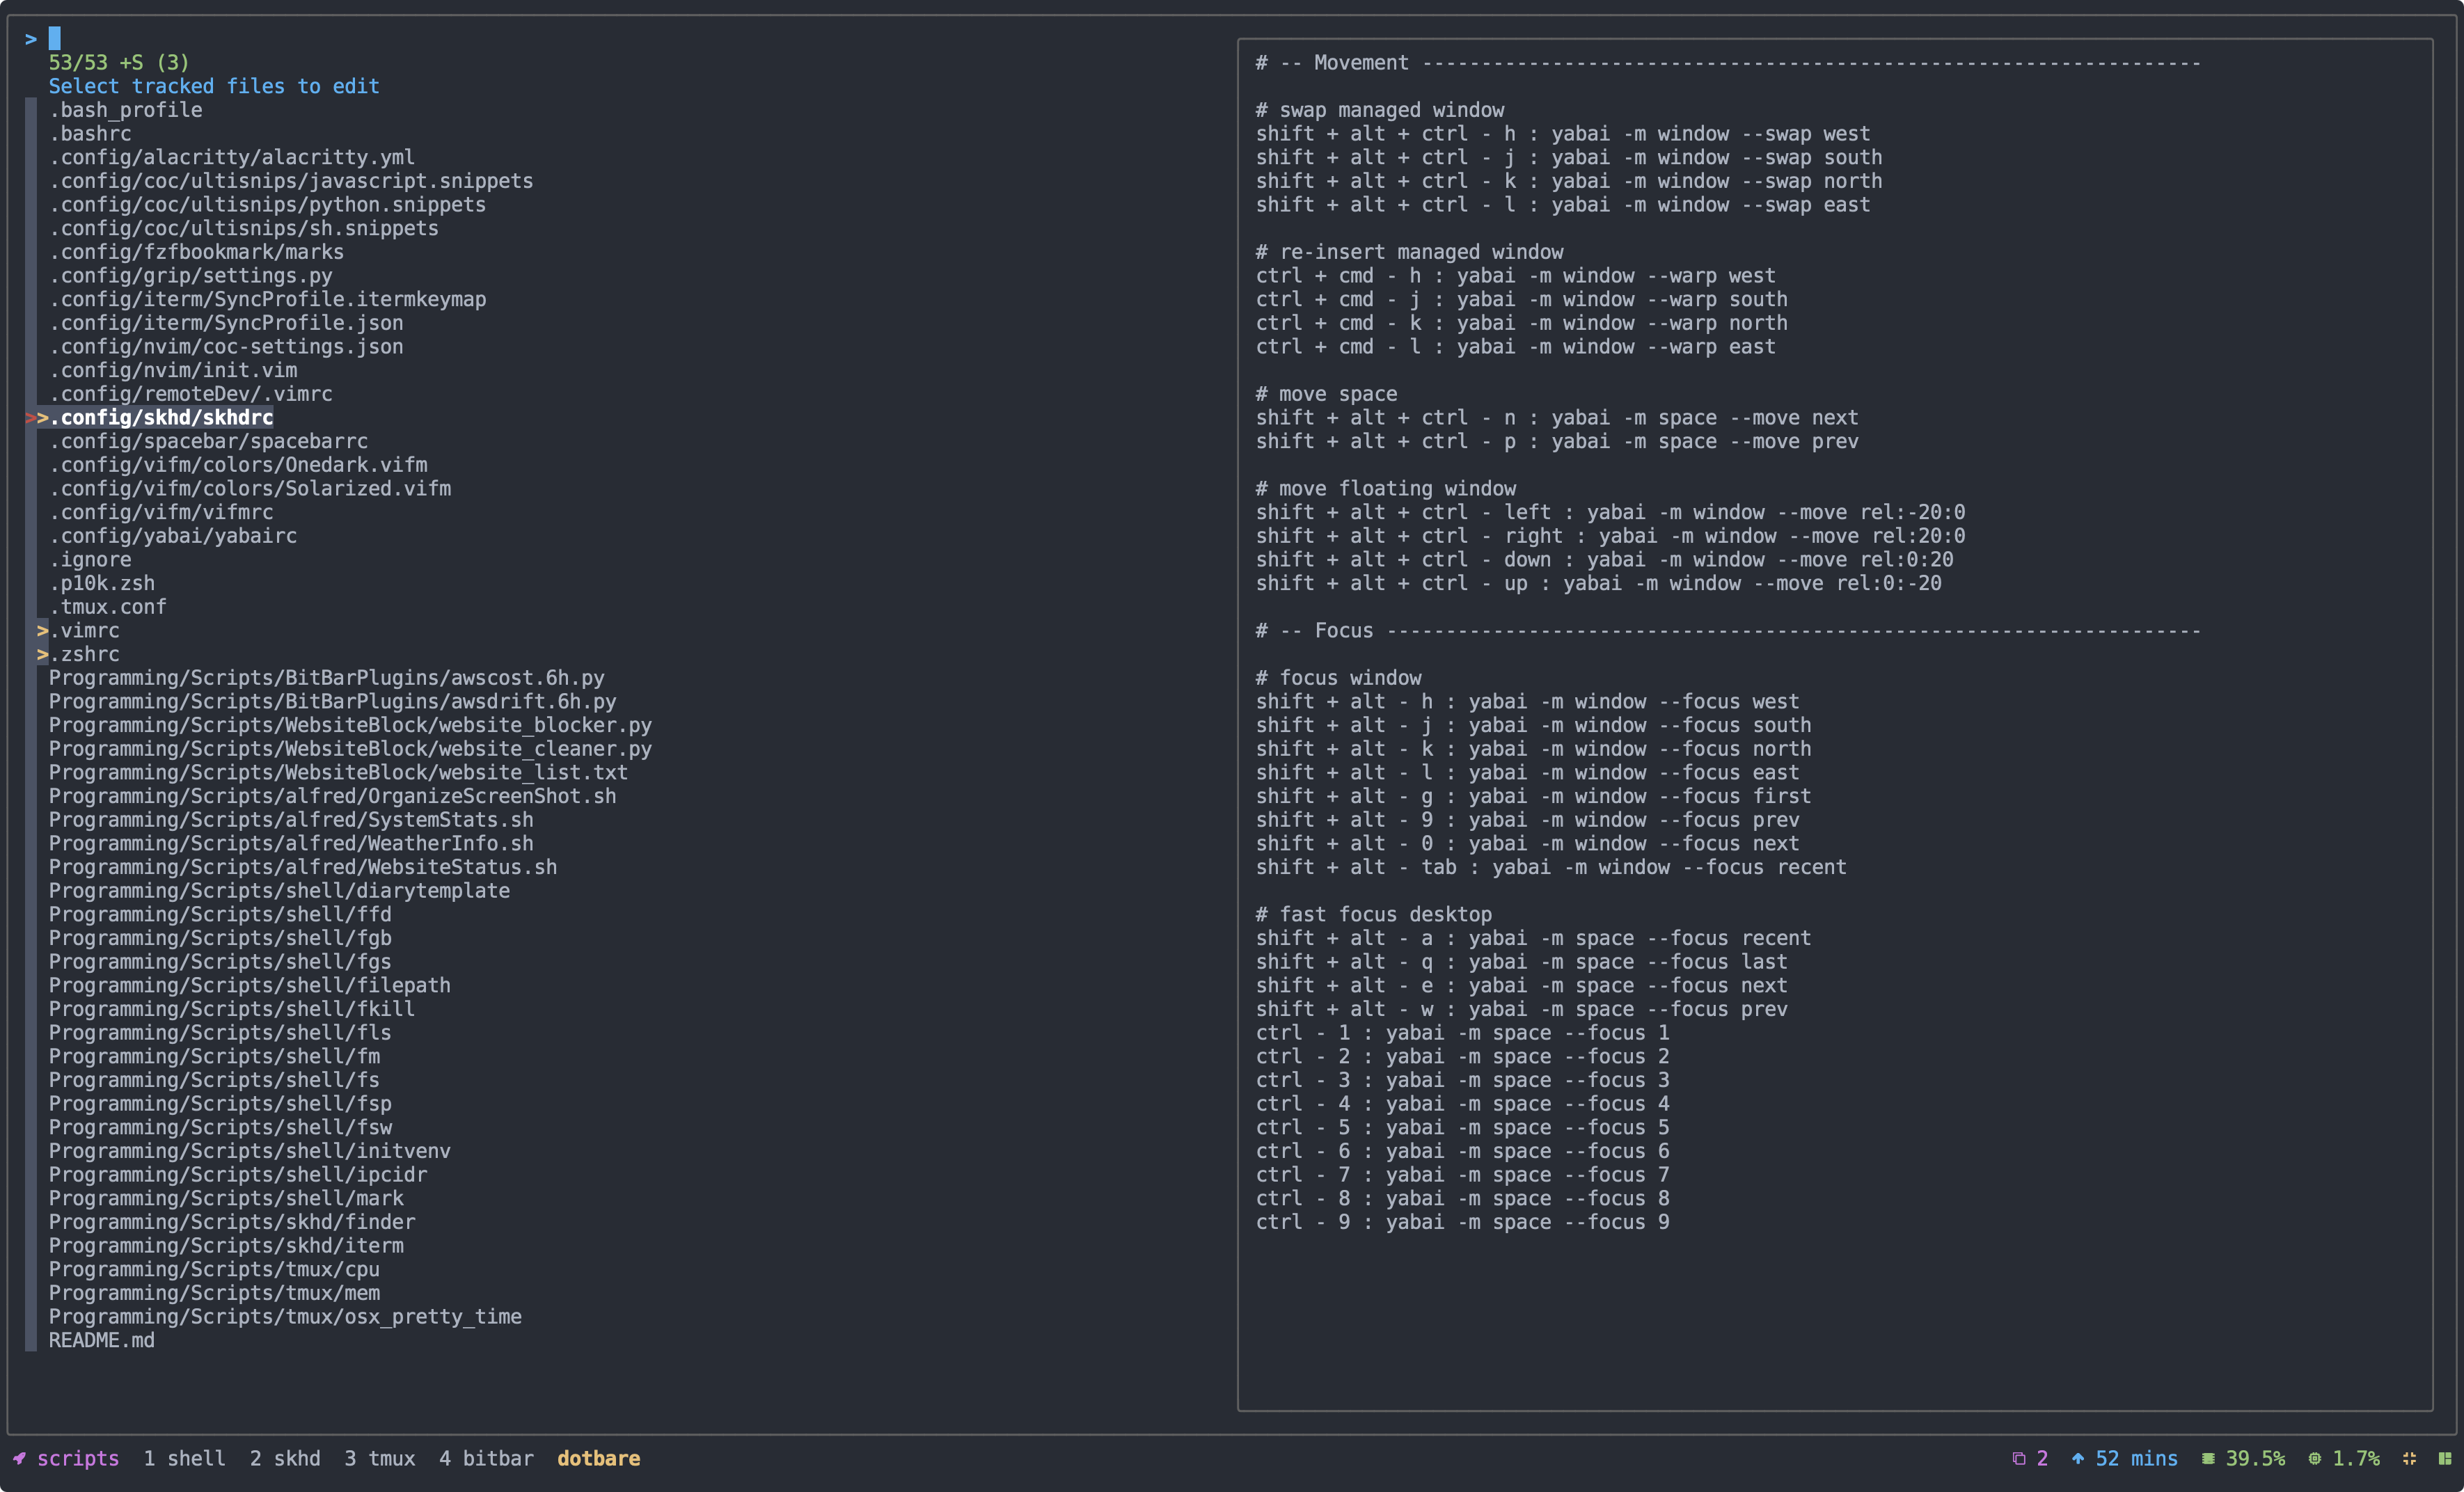Click the green layout icon at status bar end
Screen dimensions: 2464x1492
2445,1458
